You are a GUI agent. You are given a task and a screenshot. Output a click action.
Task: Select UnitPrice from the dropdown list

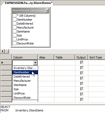[25, 93]
